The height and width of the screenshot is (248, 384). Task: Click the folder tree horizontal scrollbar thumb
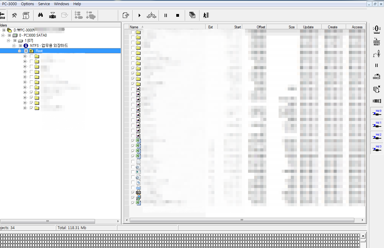click(47, 221)
